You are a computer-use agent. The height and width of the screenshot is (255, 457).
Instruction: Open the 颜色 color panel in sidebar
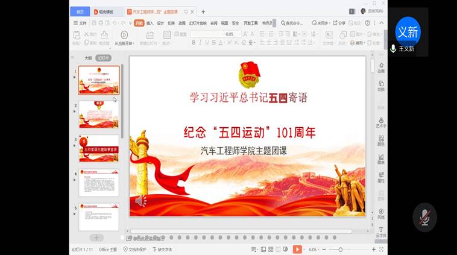point(380,140)
